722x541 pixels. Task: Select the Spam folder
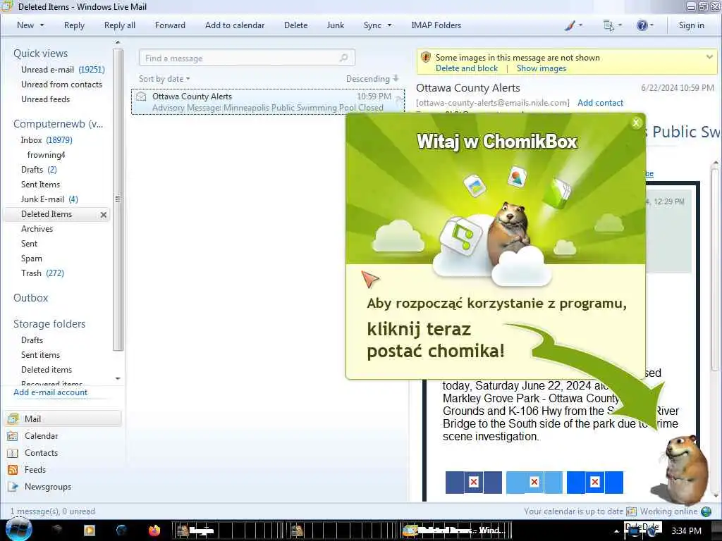point(31,259)
